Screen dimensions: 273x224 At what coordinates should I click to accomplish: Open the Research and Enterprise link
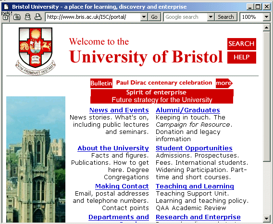(x=198, y=217)
